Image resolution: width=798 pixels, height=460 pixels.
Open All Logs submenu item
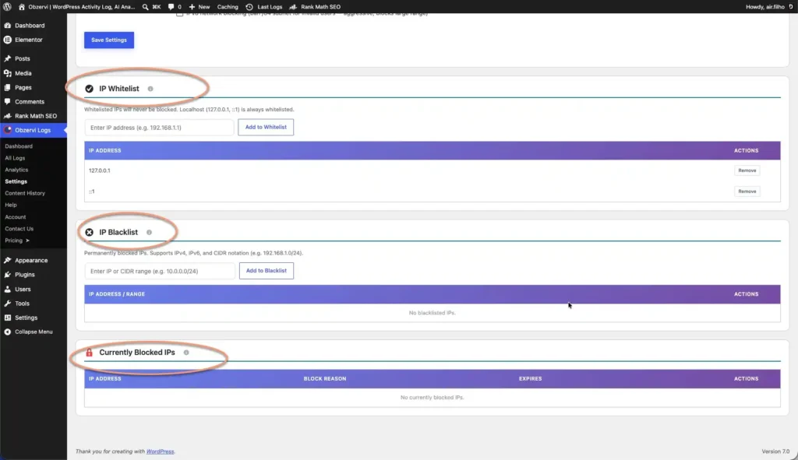[15, 158]
